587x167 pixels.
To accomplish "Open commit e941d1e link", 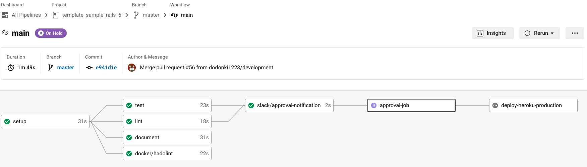I will [x=106, y=68].
